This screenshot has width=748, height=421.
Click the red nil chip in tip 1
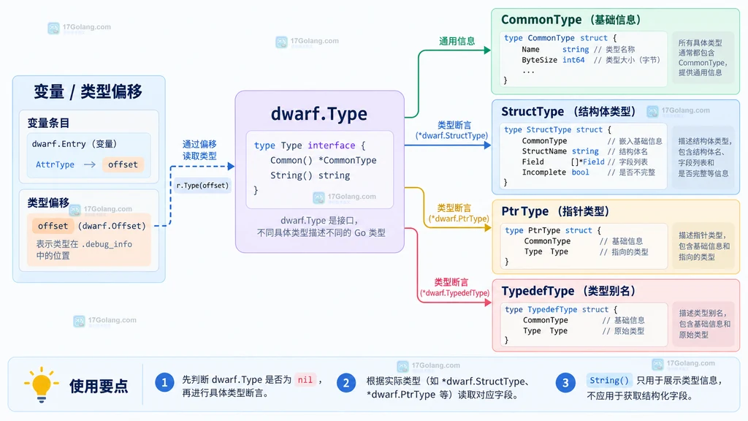pyautogui.click(x=305, y=379)
